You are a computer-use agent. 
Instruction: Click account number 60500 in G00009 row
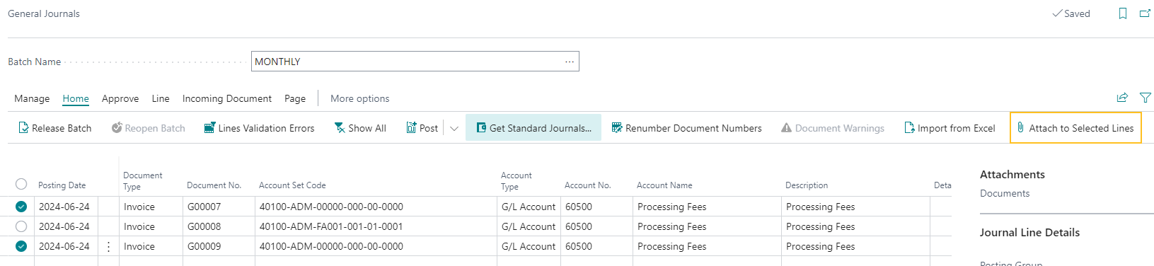(x=596, y=246)
